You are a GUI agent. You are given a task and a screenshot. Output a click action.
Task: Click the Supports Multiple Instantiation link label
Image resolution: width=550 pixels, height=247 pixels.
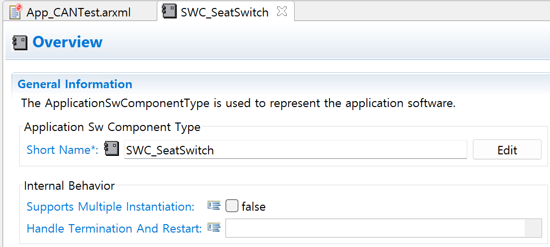click(x=110, y=207)
